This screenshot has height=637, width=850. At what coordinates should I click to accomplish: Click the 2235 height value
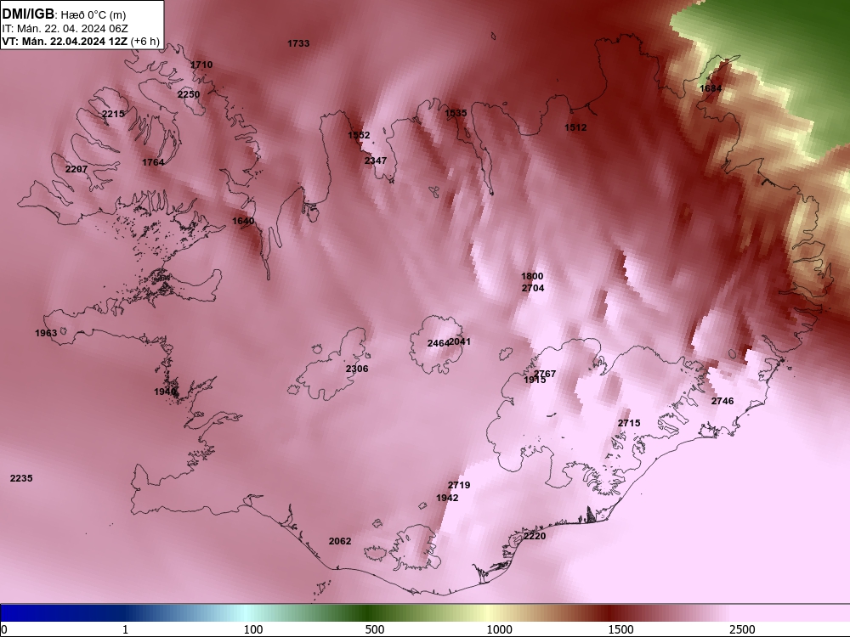(21, 477)
